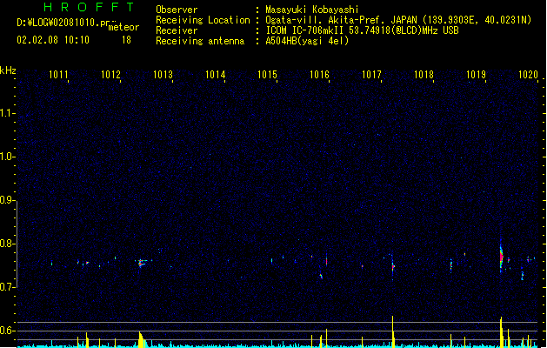Click time axis marker 1016
Image resolution: width=547 pixels, height=348 pixels.
[x=319, y=75]
